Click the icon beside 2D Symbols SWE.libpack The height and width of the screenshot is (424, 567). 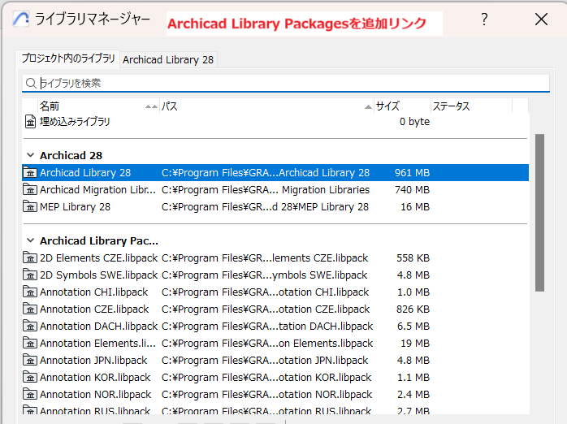(30, 275)
